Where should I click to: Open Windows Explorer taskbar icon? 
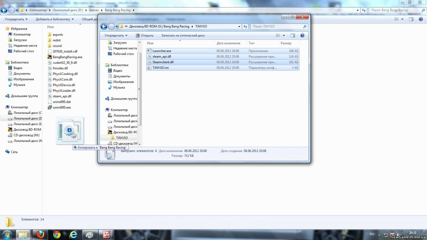click(23, 235)
